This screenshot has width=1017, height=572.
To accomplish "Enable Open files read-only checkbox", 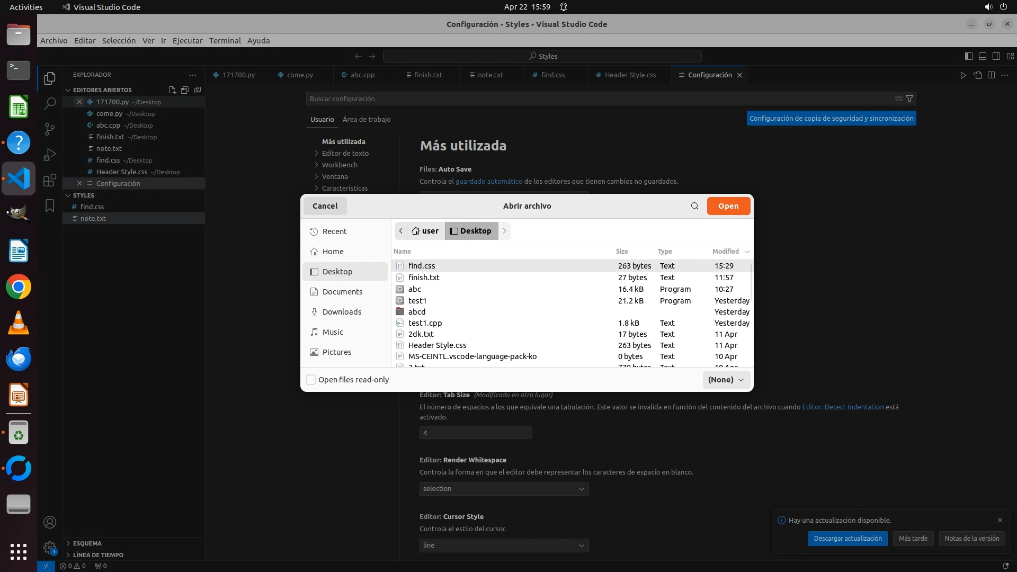I will coord(311,380).
